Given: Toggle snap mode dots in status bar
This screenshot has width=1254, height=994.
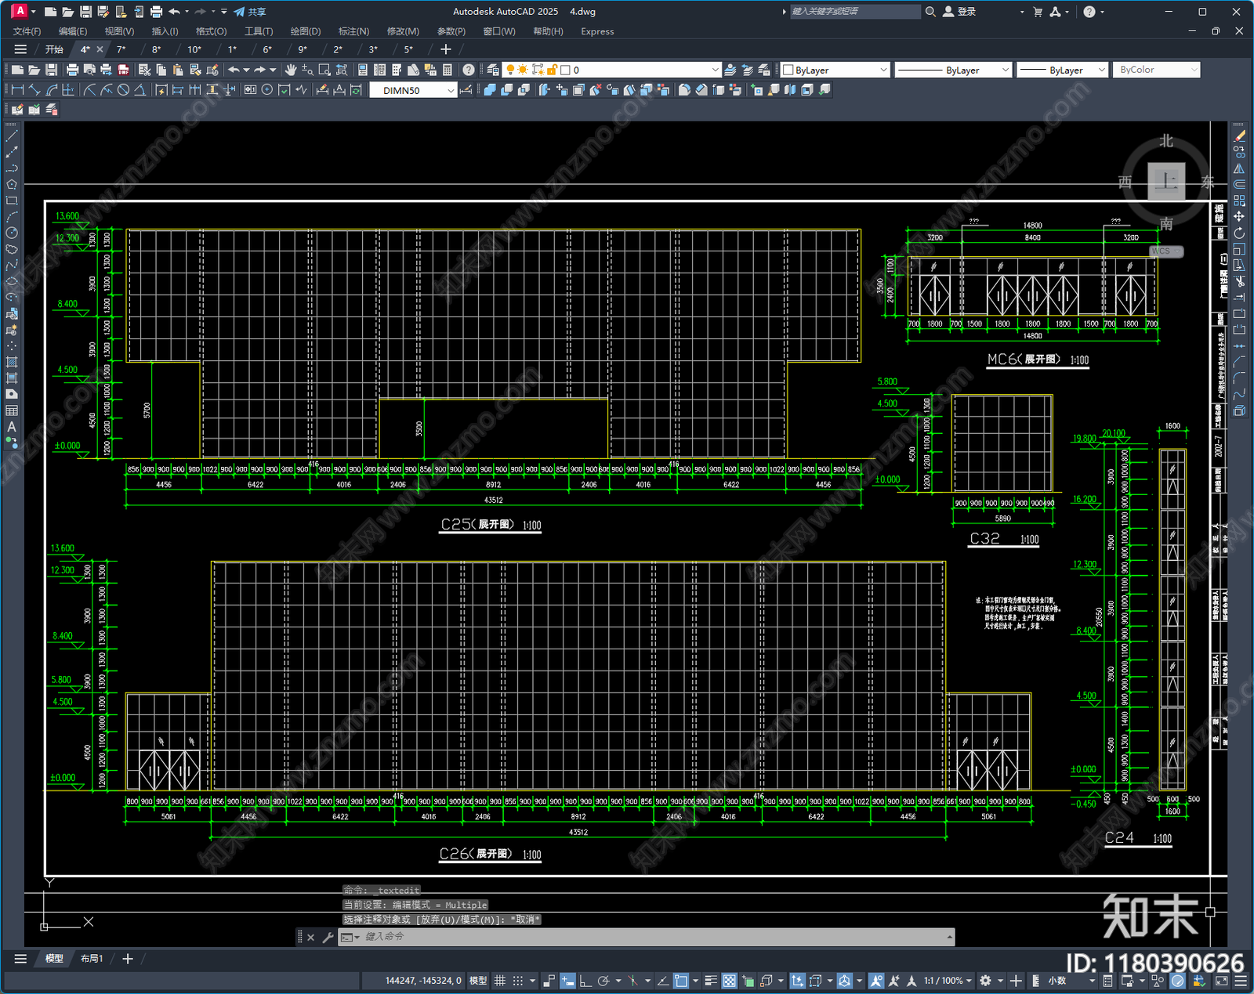Looking at the screenshot, I should [517, 981].
